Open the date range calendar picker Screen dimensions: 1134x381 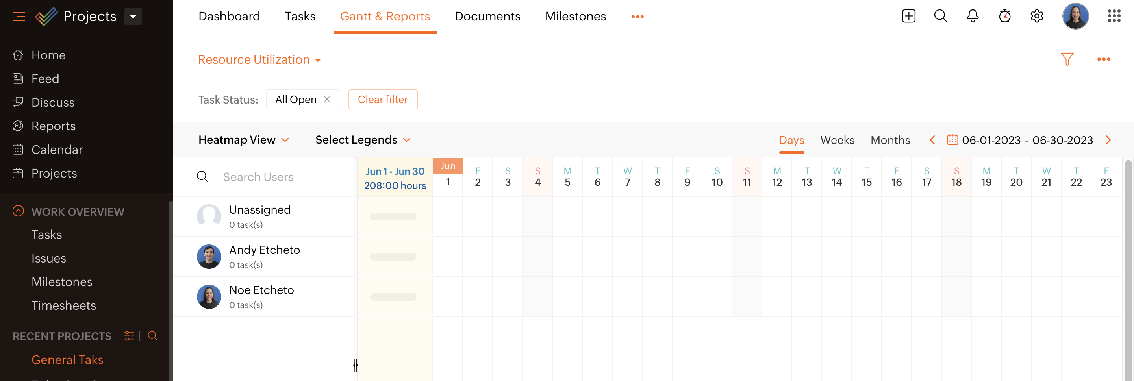point(952,140)
